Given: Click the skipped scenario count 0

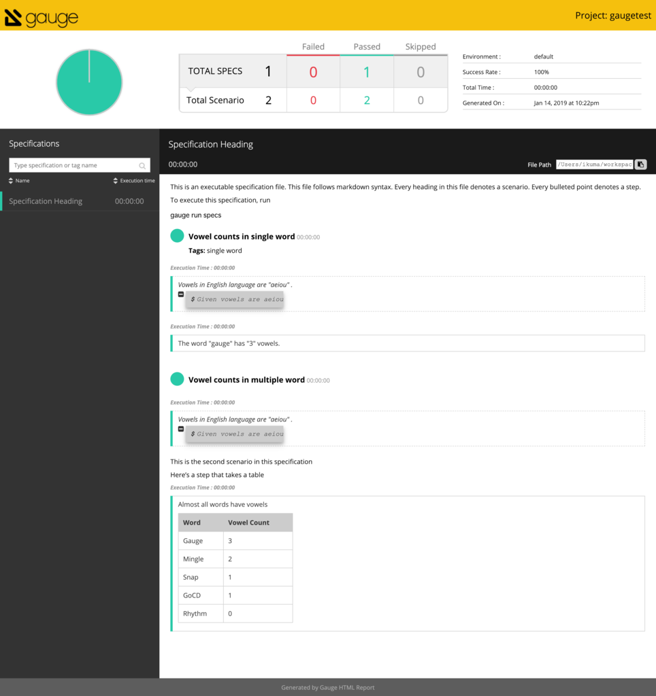Looking at the screenshot, I should click(x=421, y=101).
